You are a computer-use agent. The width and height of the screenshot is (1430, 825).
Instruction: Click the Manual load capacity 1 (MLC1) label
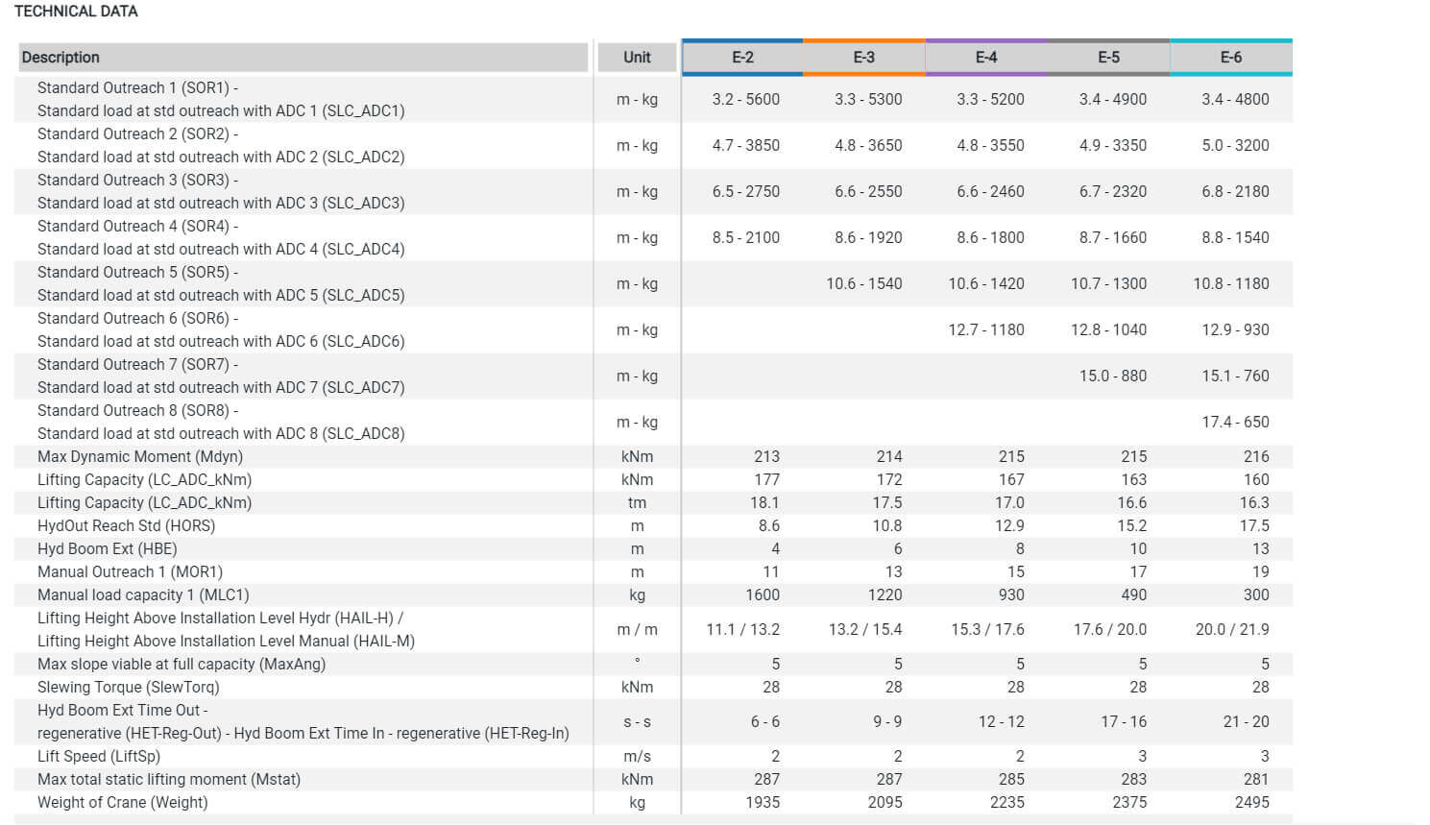143,595
